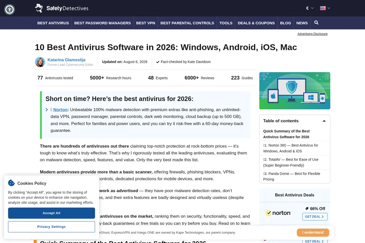Open Katarina Glamoslija's author page

(66, 60)
